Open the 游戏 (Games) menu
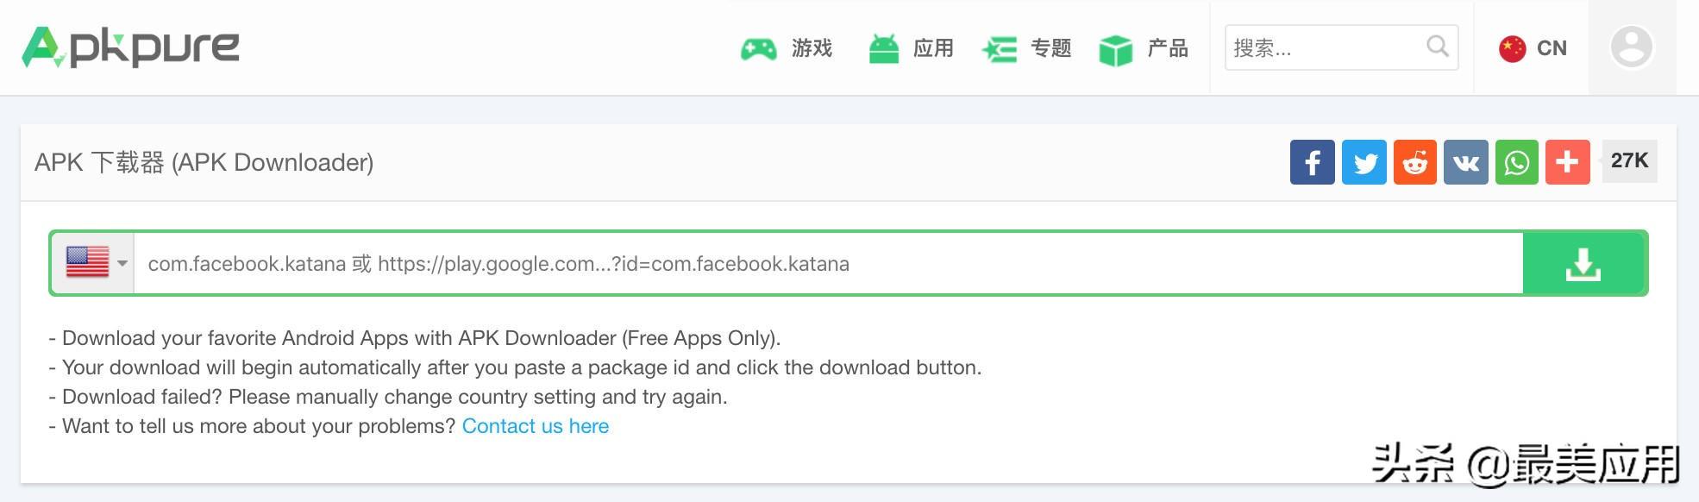Viewport: 1699px width, 502px height. (787, 48)
